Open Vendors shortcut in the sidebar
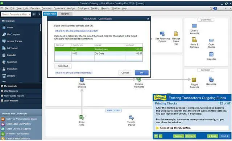 tap(9, 76)
